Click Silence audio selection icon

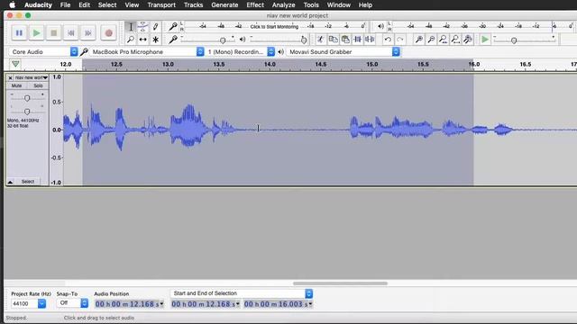pyautogui.click(x=370, y=40)
